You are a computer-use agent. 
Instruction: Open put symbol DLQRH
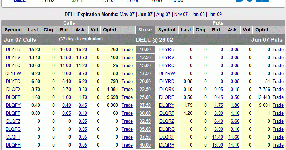click(167, 145)
